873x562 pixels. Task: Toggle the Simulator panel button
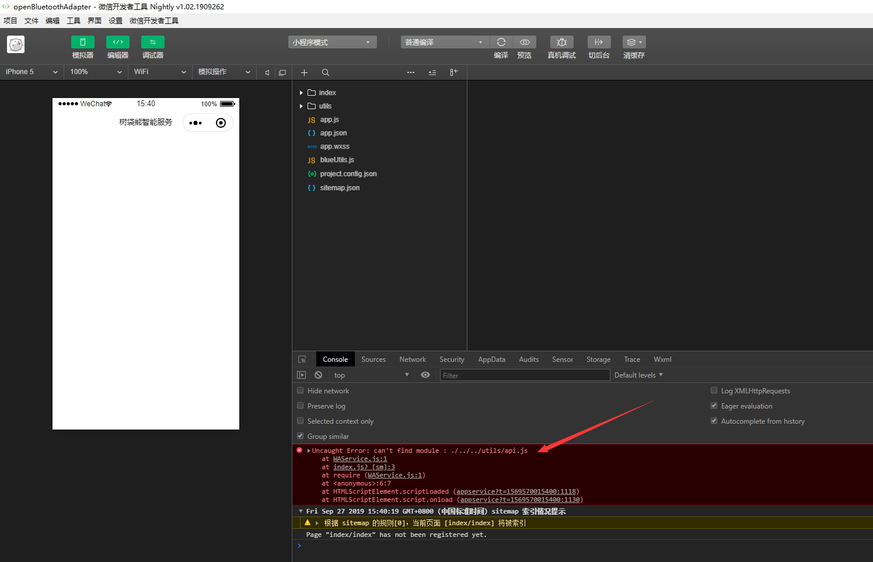click(82, 42)
